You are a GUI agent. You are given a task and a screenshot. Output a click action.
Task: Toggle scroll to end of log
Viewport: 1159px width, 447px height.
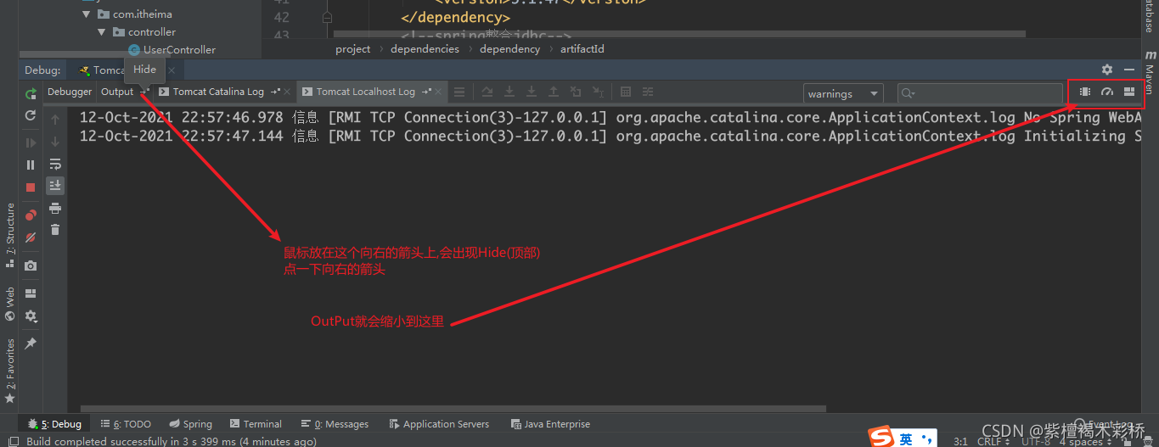[x=55, y=186]
